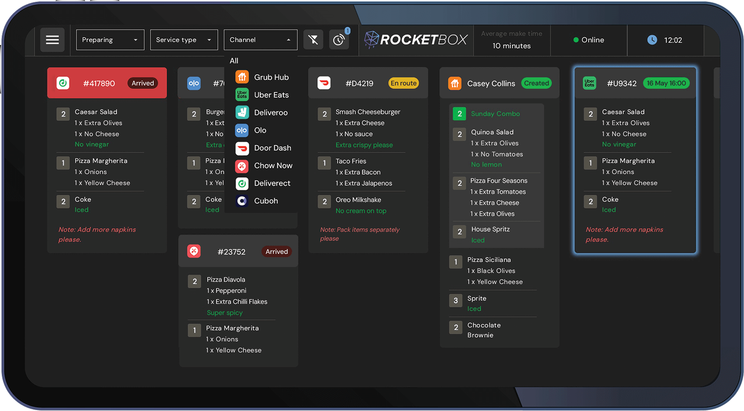Open the Service type dropdown

[x=184, y=40]
